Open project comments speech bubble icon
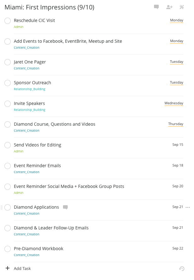This screenshot has width=194, height=280. point(156,7)
